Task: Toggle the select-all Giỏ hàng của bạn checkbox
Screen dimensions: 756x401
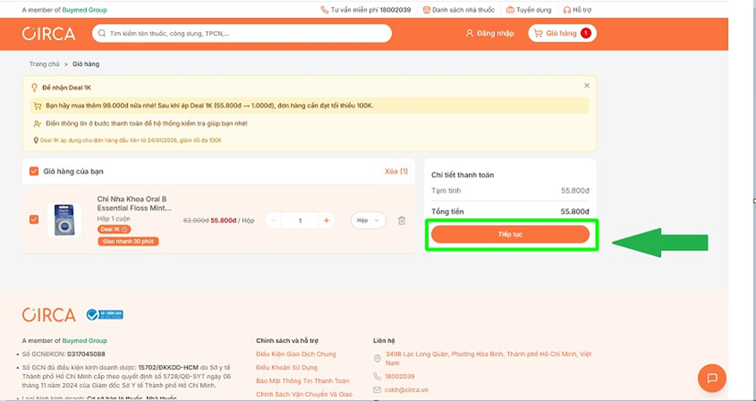Action: point(34,171)
